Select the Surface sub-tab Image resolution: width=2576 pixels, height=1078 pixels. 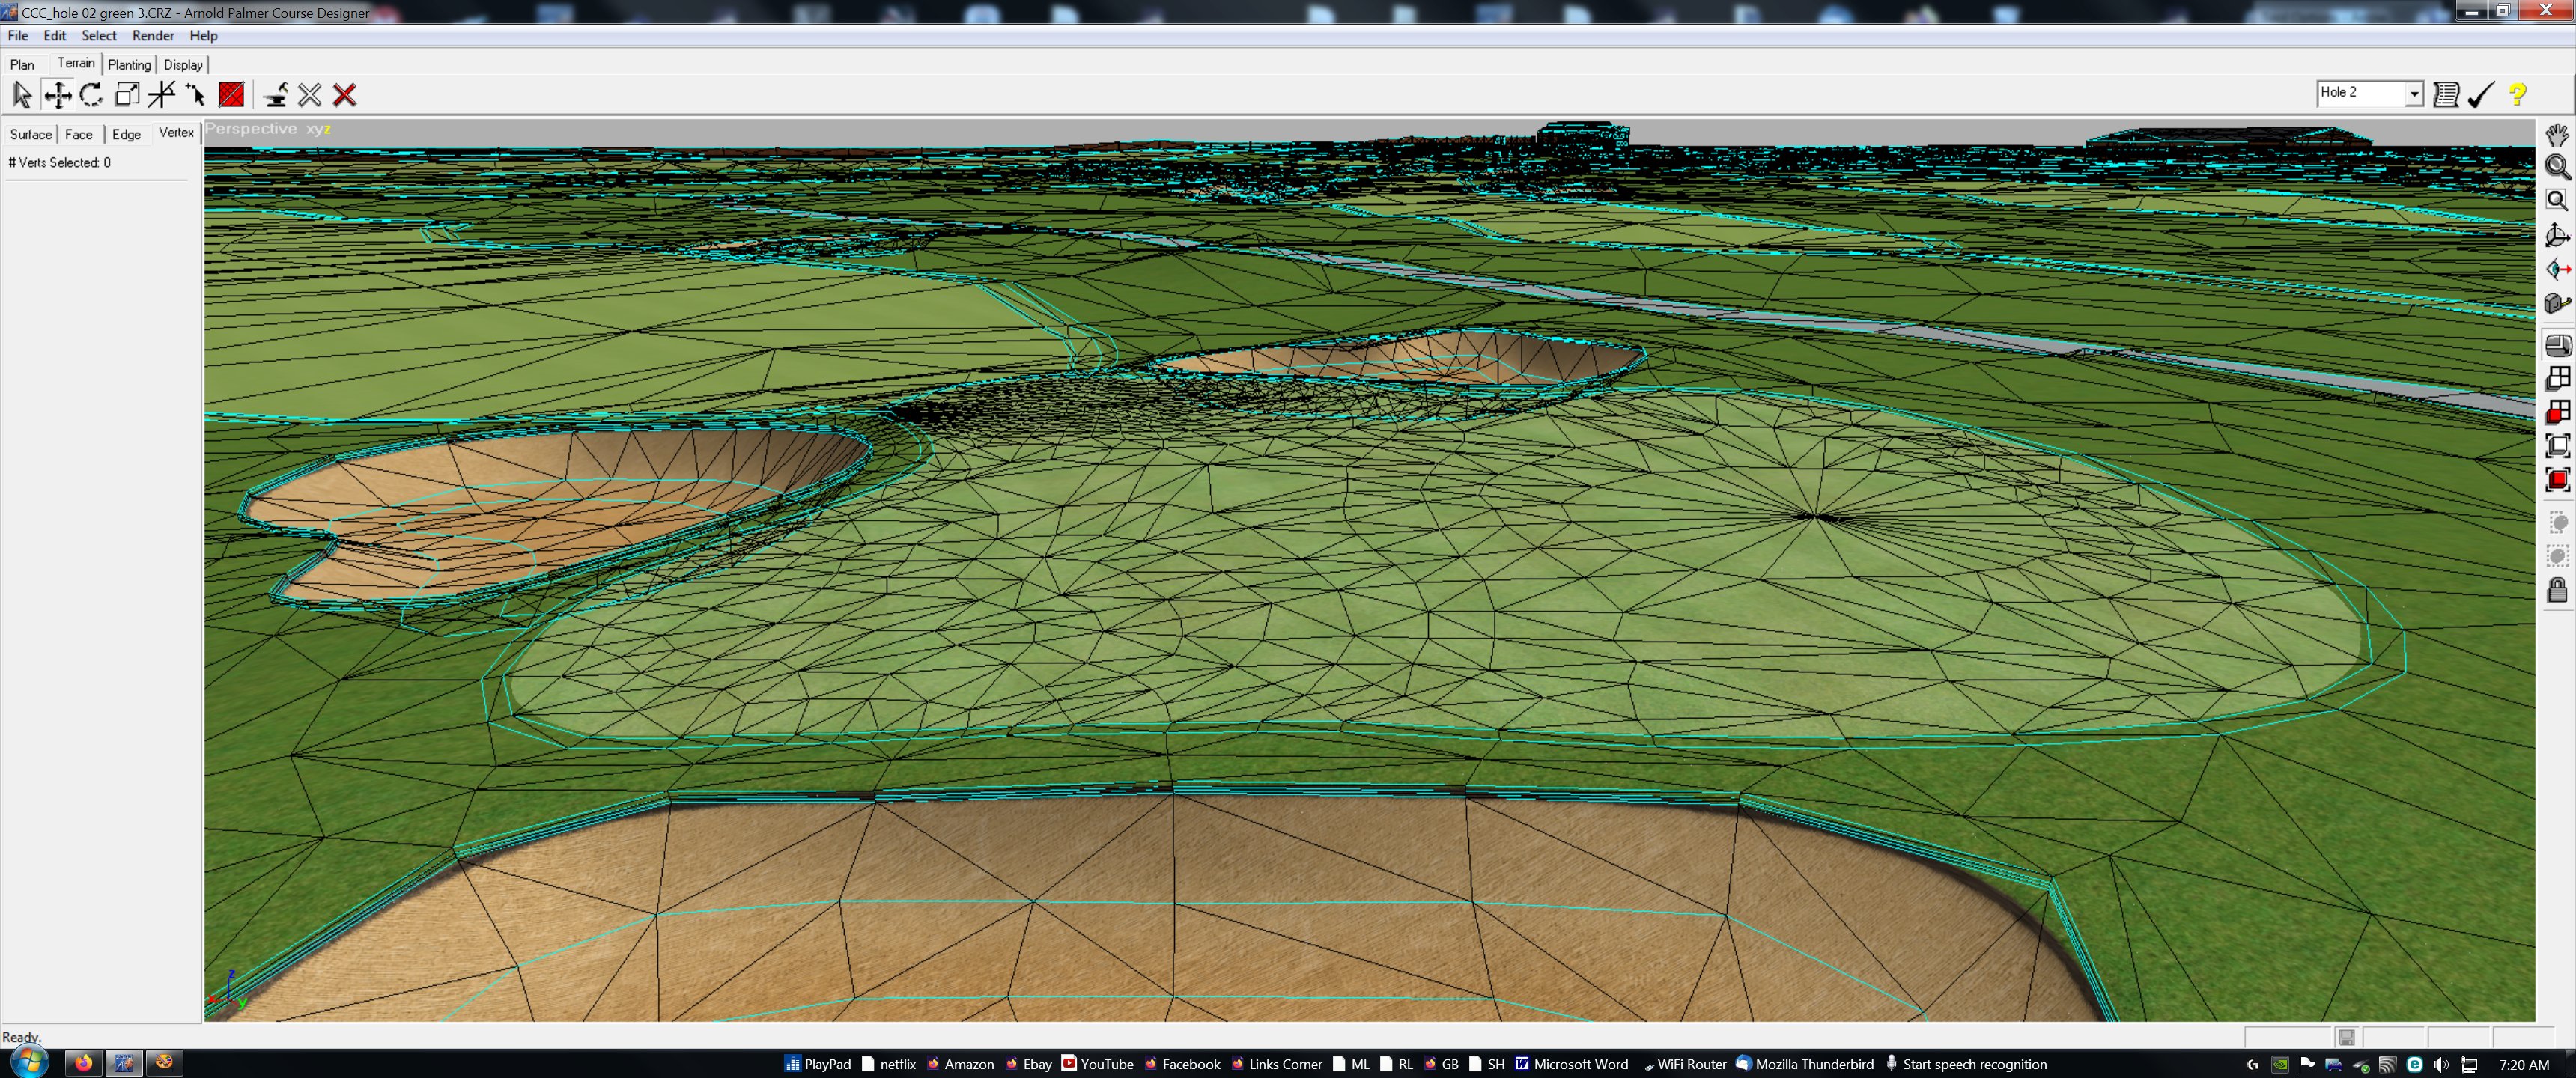[31, 134]
